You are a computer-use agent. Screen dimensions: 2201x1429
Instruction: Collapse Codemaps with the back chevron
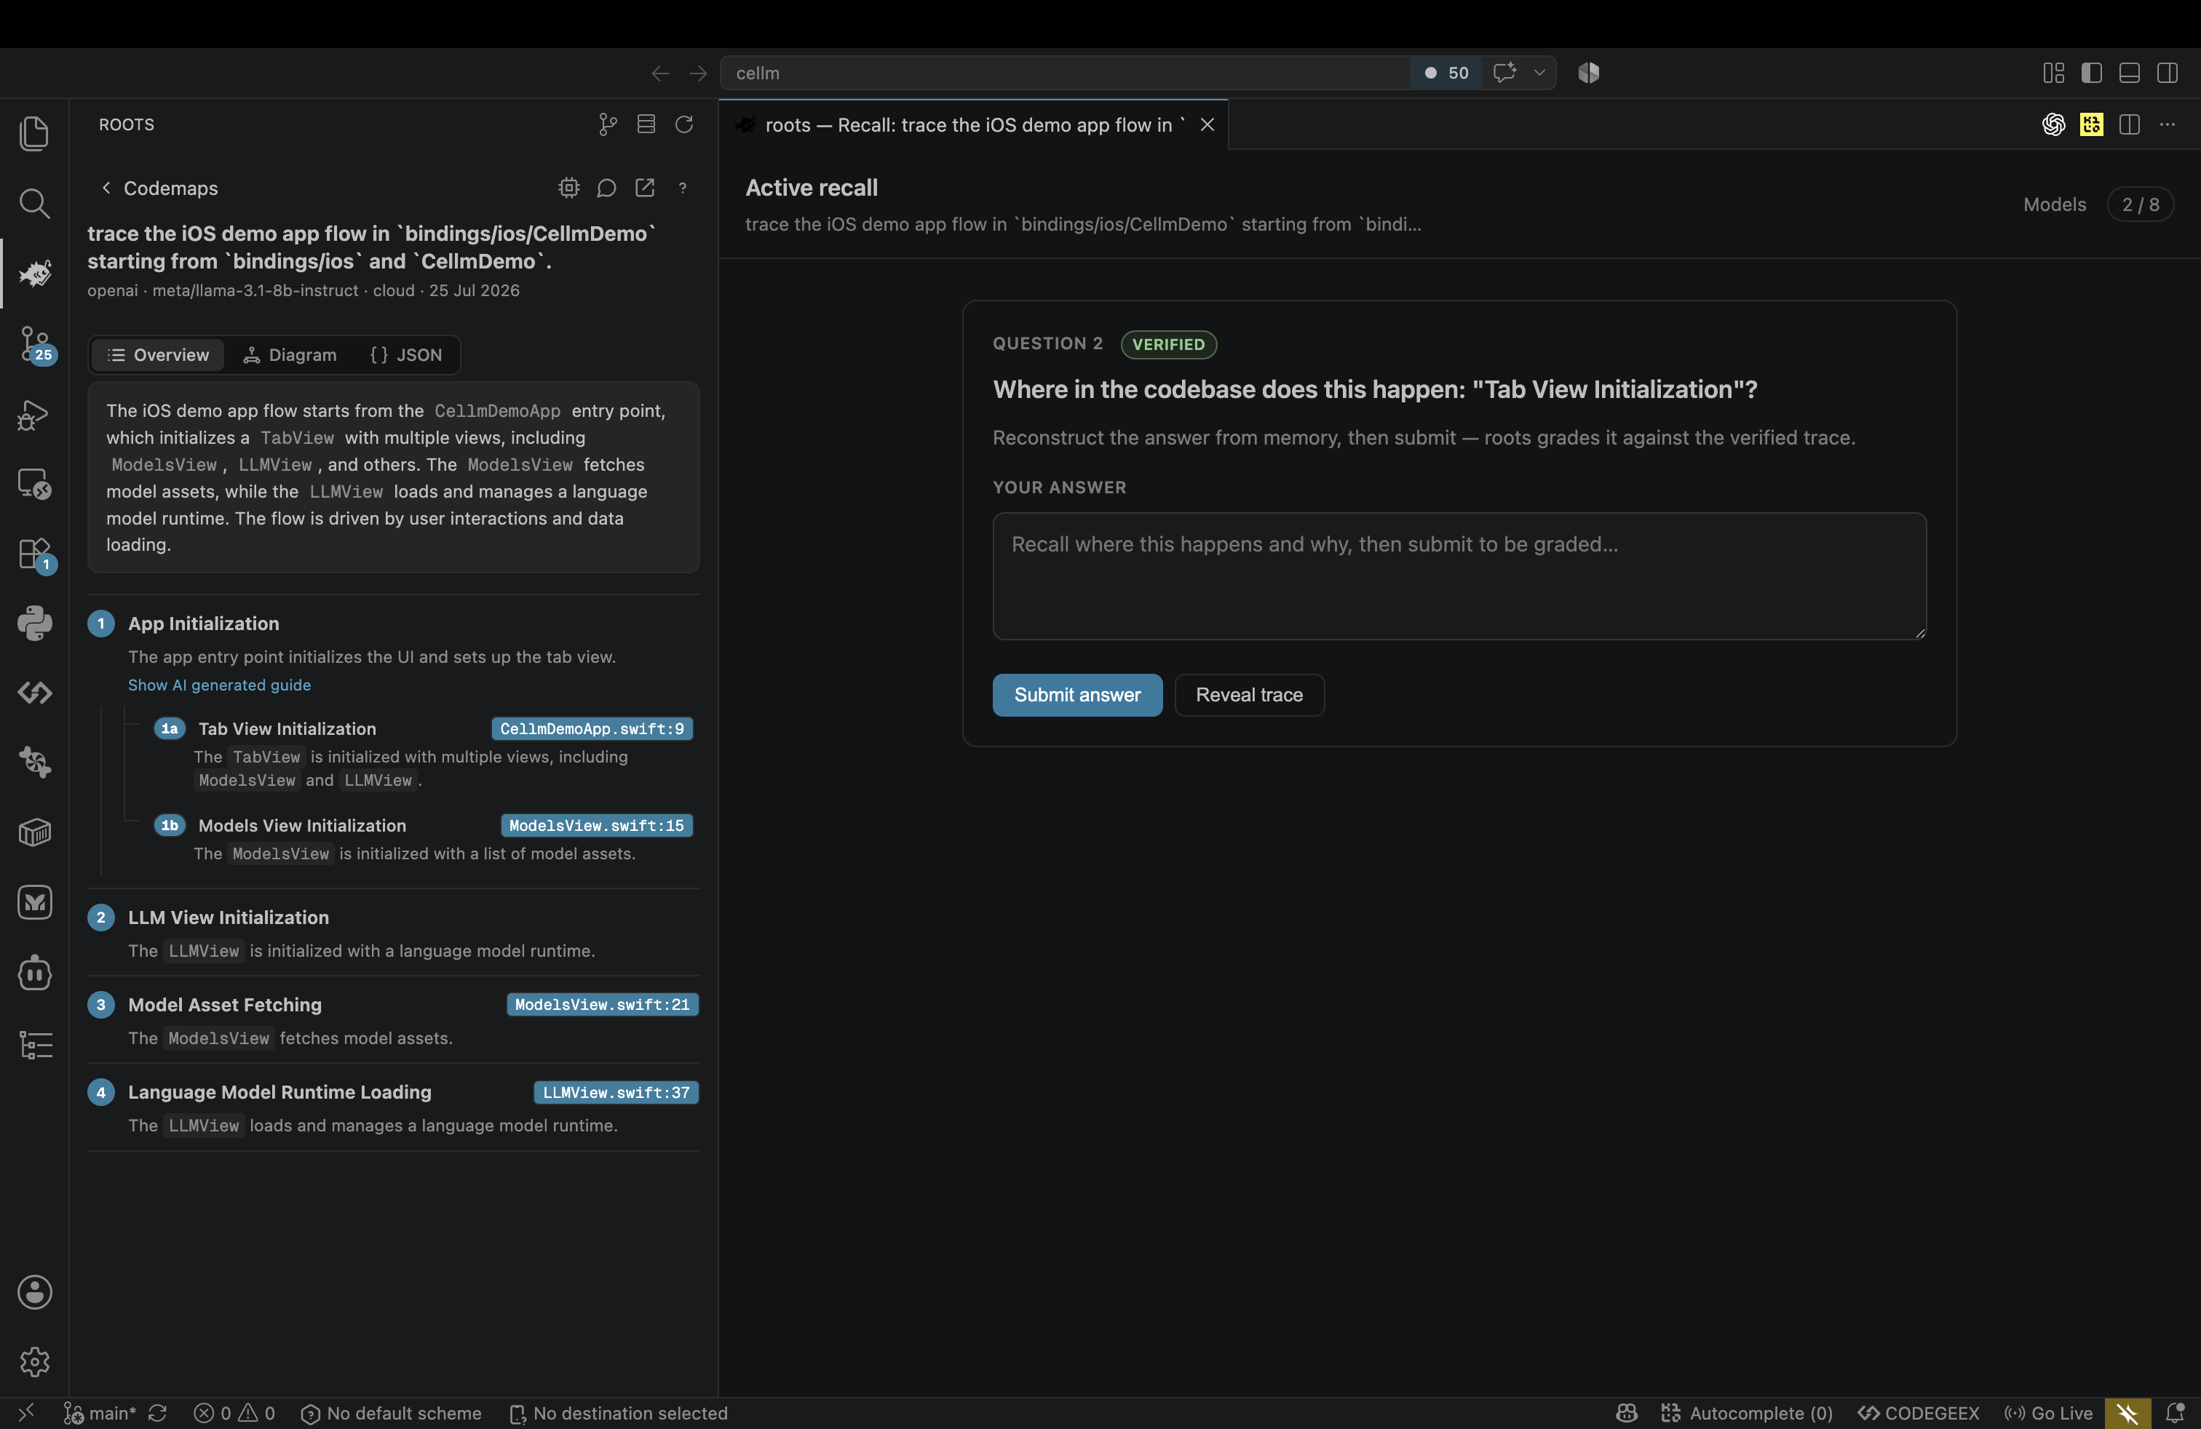point(106,188)
